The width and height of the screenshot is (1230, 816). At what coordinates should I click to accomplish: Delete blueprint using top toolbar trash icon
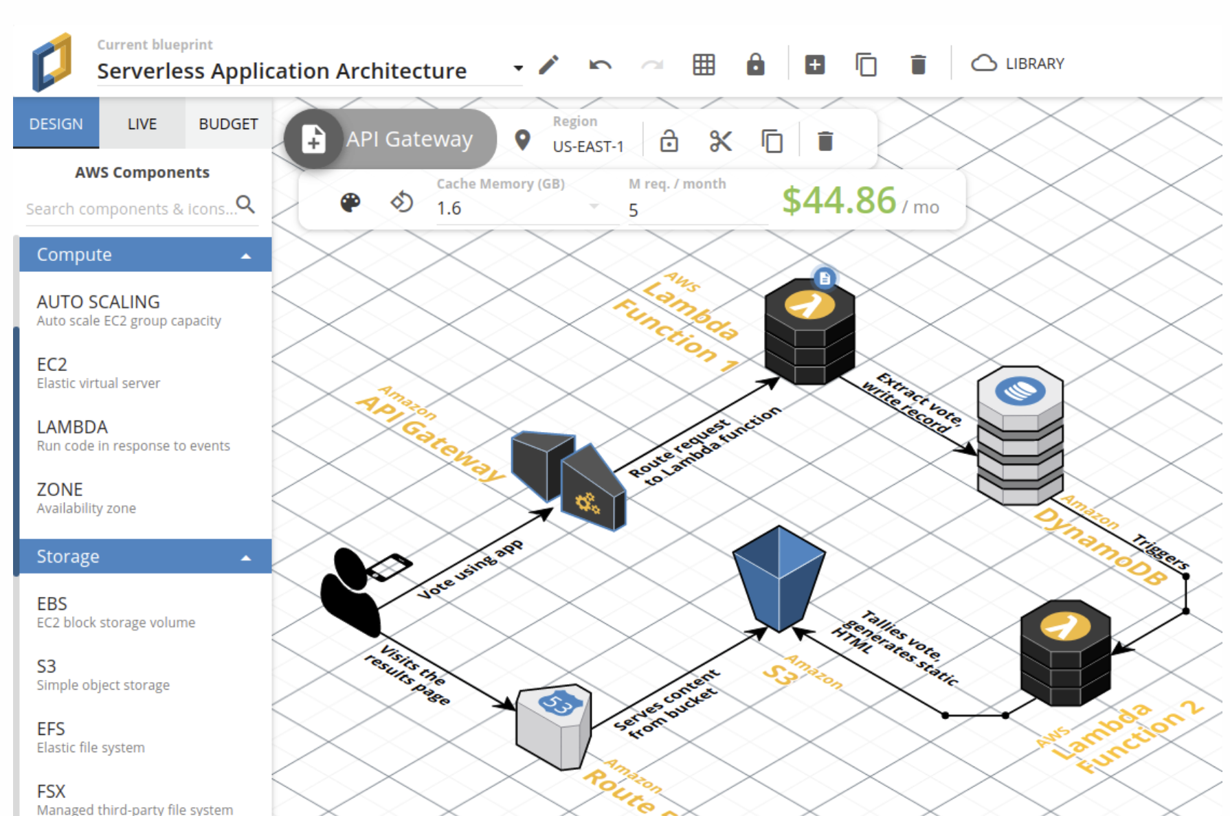point(918,65)
